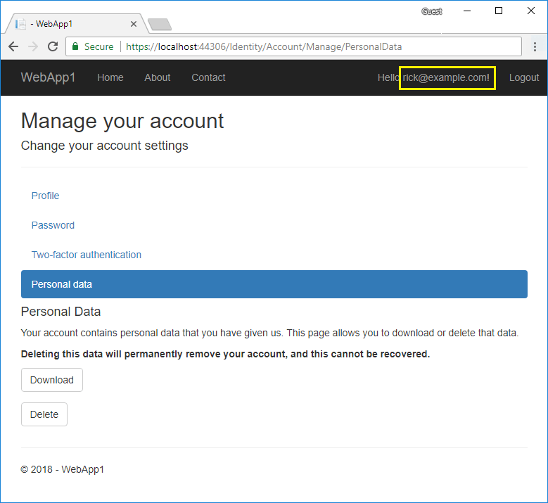The image size is (548, 503).
Task: Click the "© 2018 - WebApp1" footer text
Action: click(x=63, y=469)
